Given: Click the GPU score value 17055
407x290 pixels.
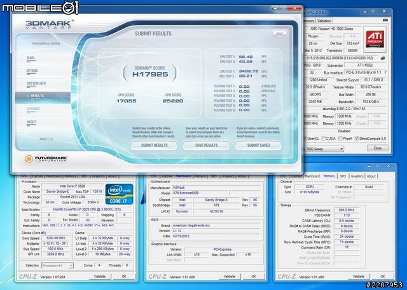Looking at the screenshot, I should coord(127,101).
